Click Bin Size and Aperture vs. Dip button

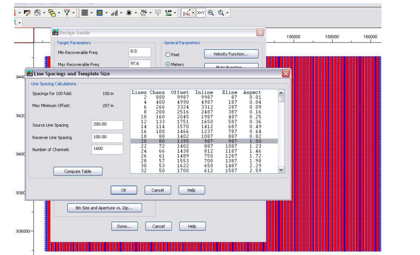click(x=104, y=207)
